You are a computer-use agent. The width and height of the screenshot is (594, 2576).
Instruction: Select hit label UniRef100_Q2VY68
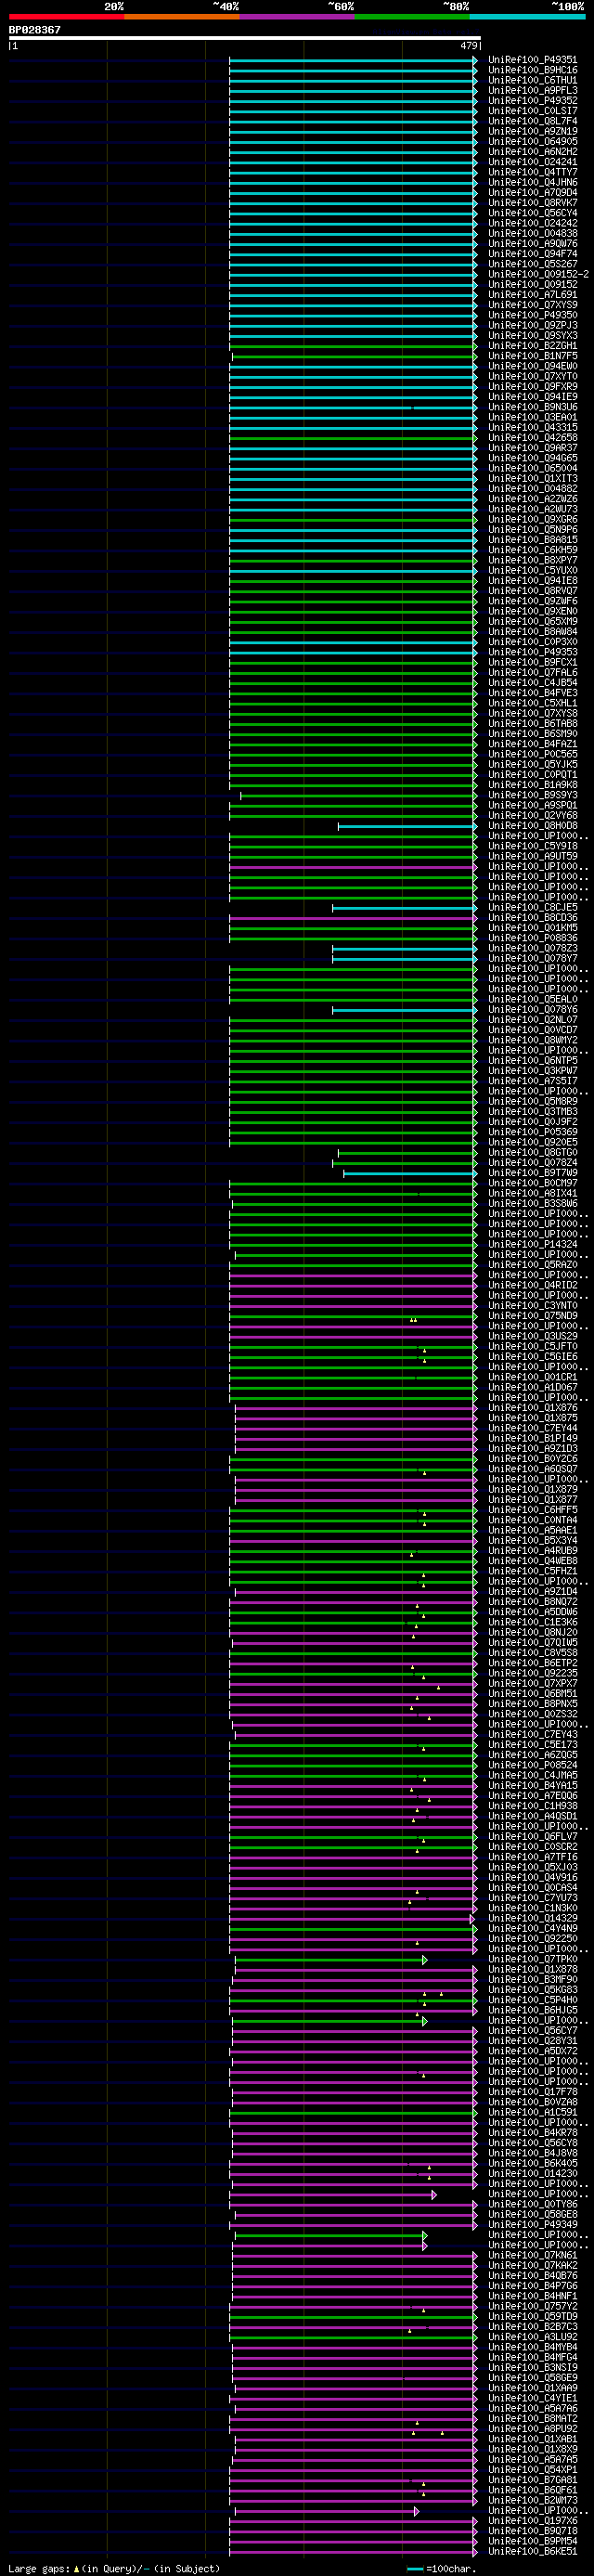(533, 815)
